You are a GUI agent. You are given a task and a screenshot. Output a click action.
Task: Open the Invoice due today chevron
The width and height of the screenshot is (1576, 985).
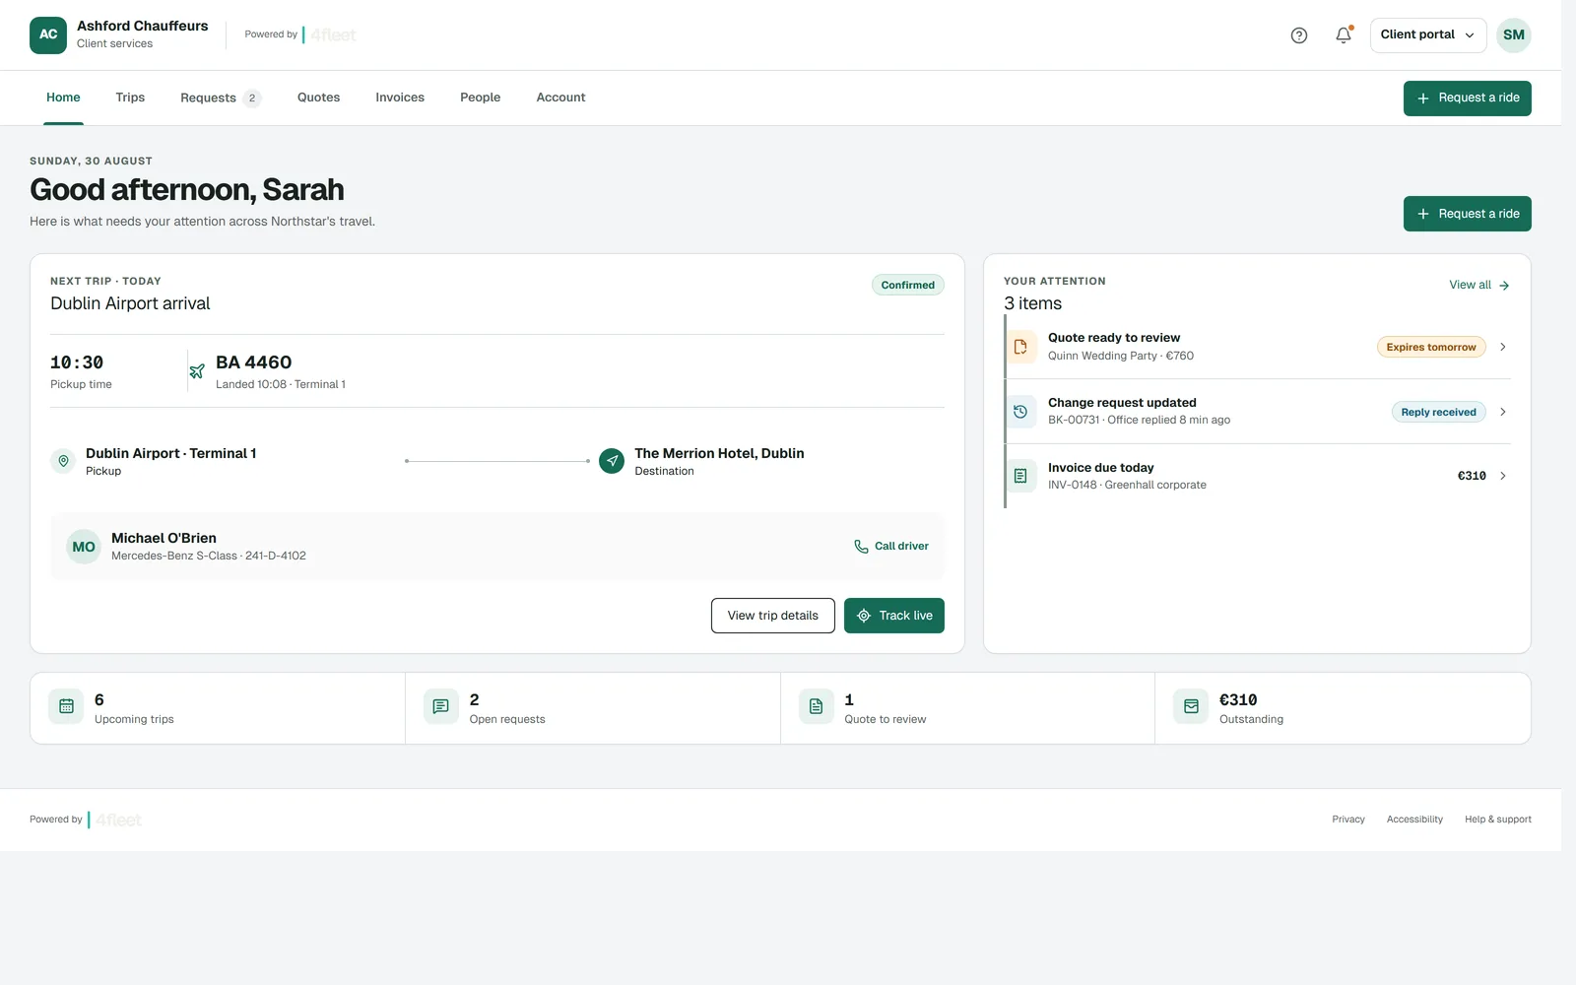1503,476
